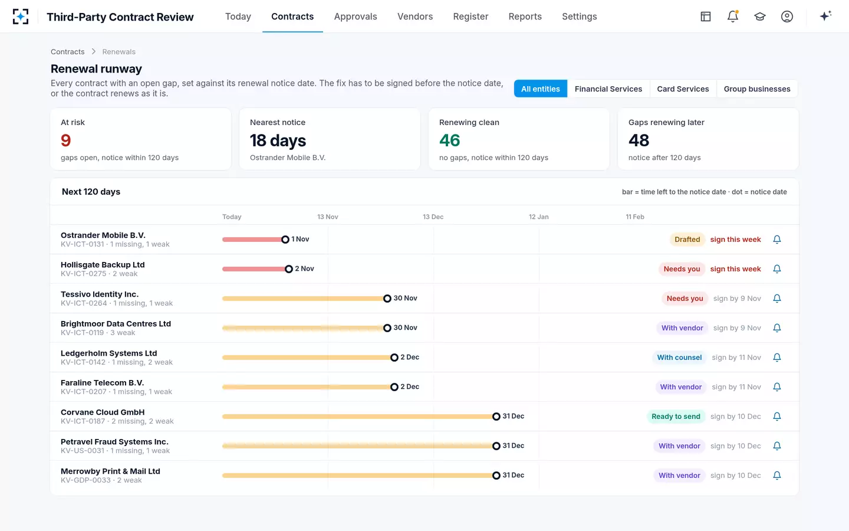Navigate to Contracts breadcrumb link
849x531 pixels.
click(x=68, y=52)
